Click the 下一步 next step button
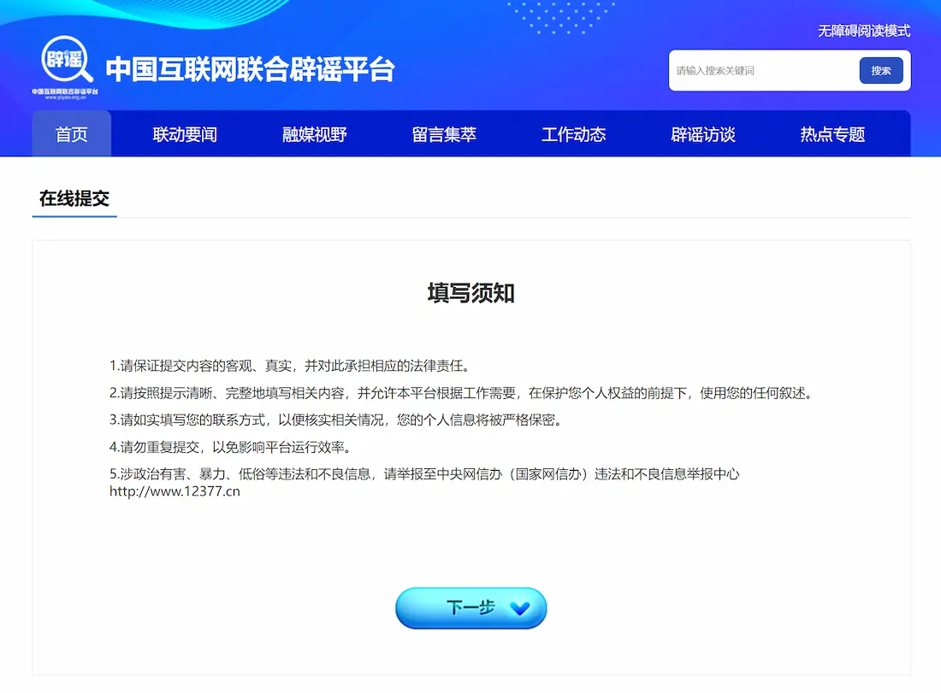The image size is (941, 693). 462,608
